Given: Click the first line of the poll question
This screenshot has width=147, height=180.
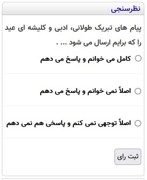Looking at the screenshot, I should [x=73, y=28].
